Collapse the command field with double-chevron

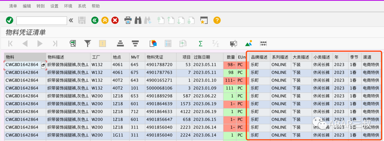[x=71, y=20]
